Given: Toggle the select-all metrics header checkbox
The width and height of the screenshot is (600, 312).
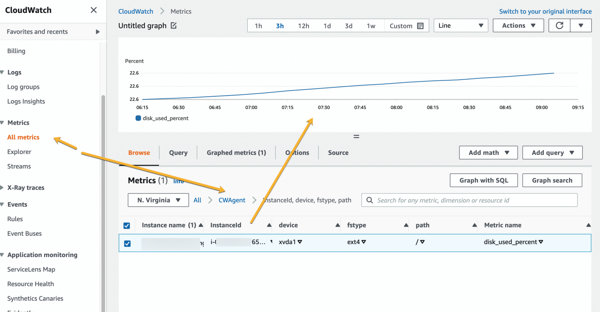Looking at the screenshot, I should (x=127, y=225).
